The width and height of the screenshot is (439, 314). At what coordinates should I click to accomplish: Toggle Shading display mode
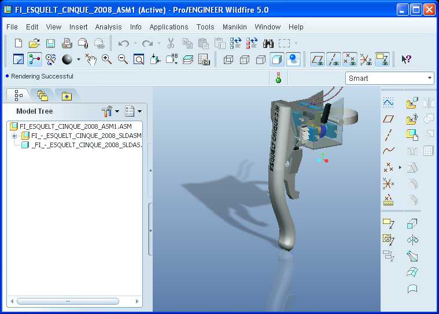pyautogui.click(x=276, y=59)
